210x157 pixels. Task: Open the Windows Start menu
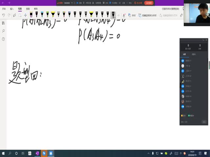click(3, 153)
